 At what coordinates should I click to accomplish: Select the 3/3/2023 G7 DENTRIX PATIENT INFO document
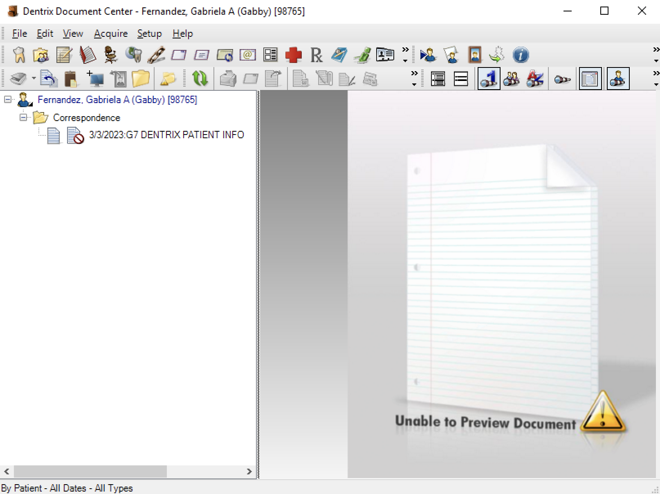coord(166,135)
